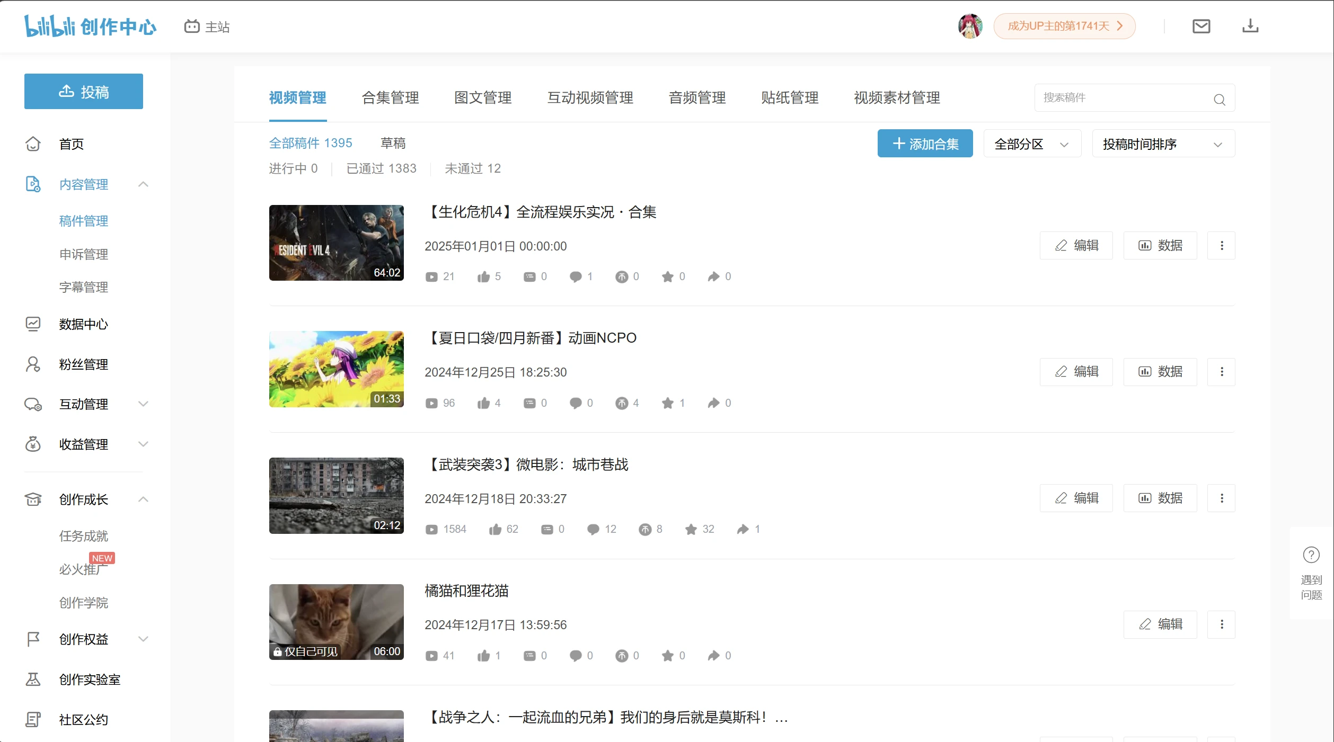Switch to the 音频管理 tab
The height and width of the screenshot is (742, 1334).
(696, 98)
